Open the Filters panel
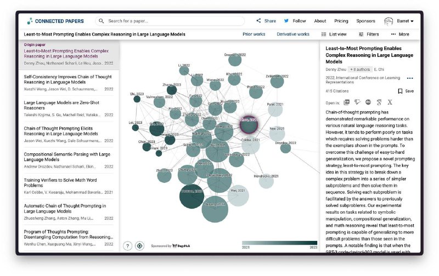Image resolution: width=439 pixels, height=276 pixels. [x=369, y=34]
